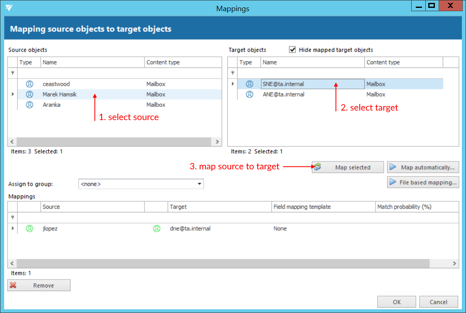This screenshot has width=466, height=313.
Task: Click the Map automatically button
Action: [x=423, y=167]
